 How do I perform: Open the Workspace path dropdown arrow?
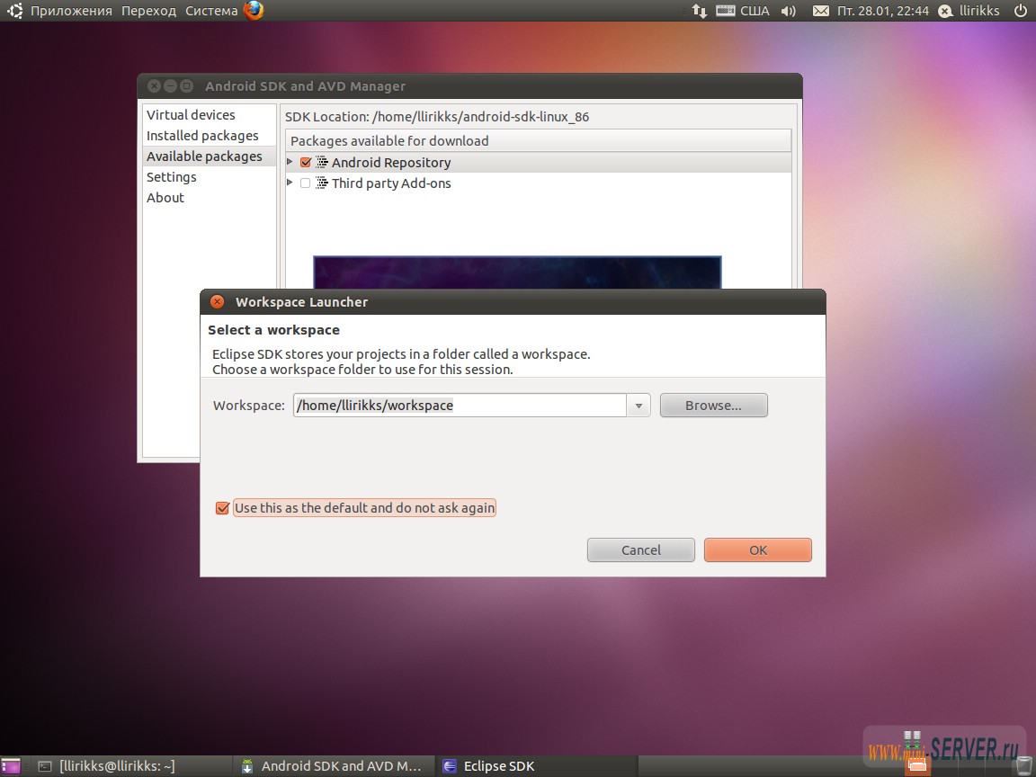[x=639, y=406]
